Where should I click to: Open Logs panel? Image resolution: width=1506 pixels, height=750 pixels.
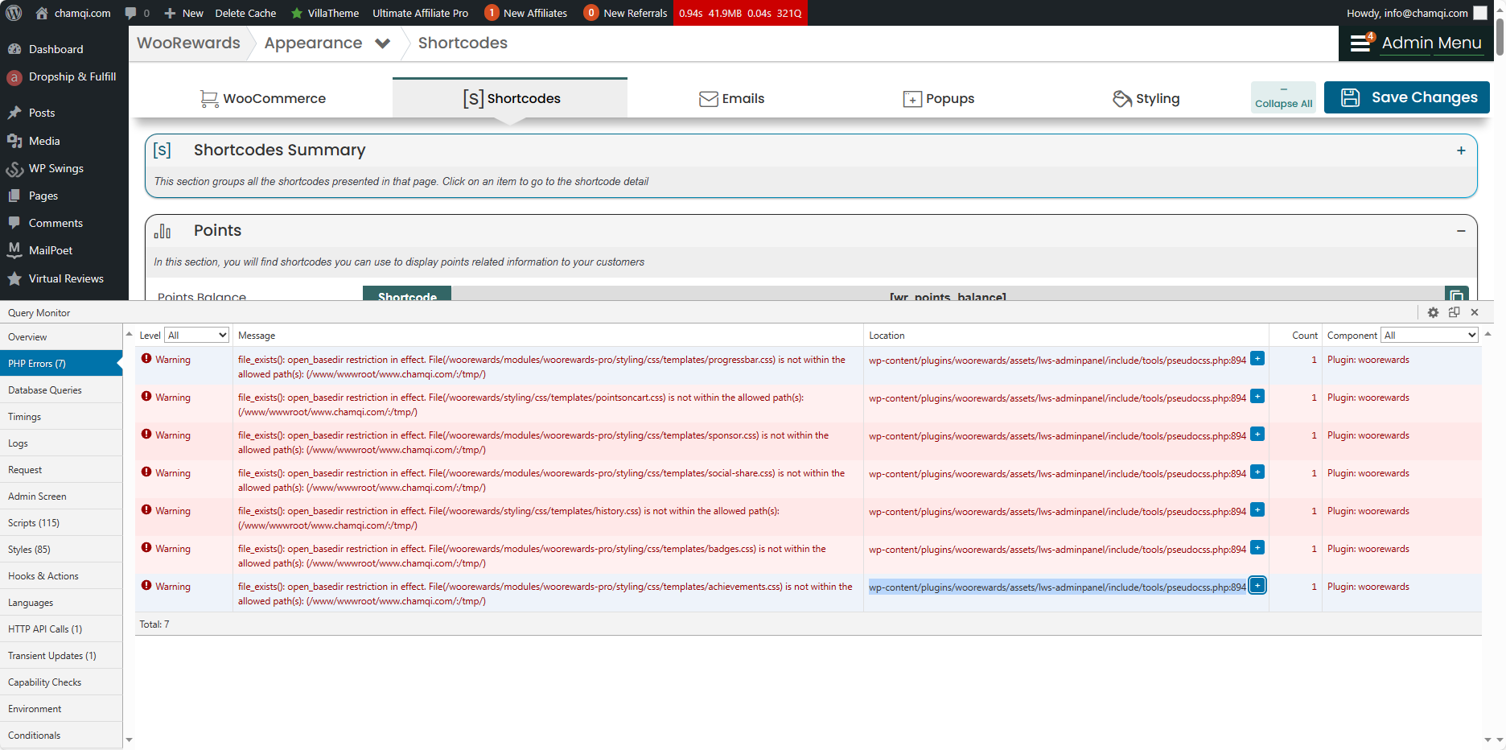pos(61,443)
